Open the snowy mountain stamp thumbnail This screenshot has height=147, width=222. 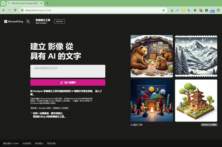pos(196,56)
